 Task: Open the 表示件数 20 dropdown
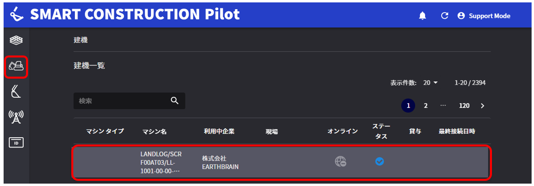click(x=431, y=83)
